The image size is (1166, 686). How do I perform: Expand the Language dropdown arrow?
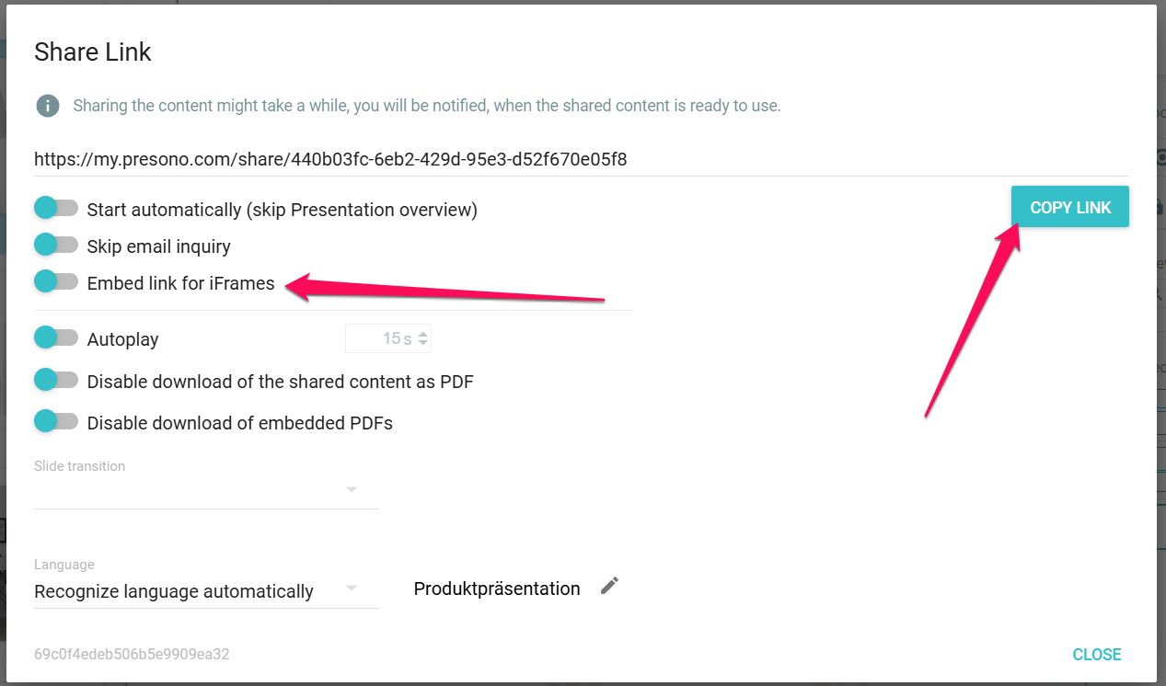pos(351,589)
